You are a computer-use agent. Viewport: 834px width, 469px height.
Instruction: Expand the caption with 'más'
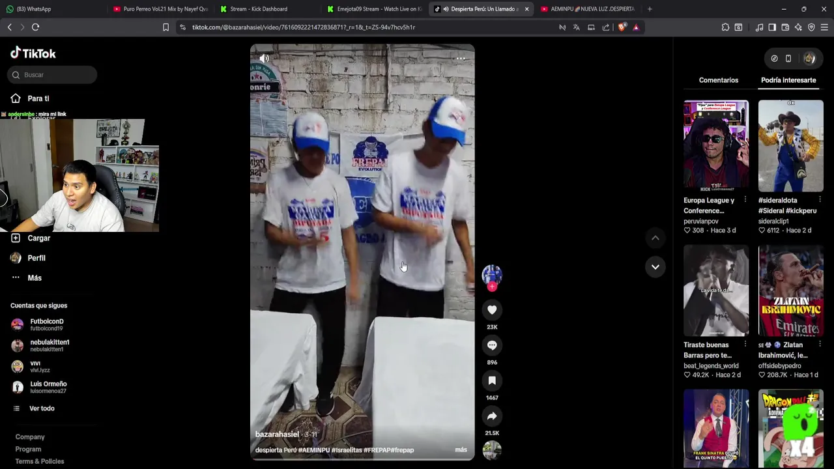pos(461,450)
